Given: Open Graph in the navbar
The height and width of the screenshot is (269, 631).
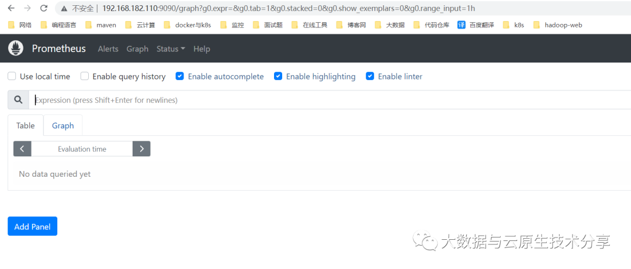Looking at the screenshot, I should coord(138,49).
